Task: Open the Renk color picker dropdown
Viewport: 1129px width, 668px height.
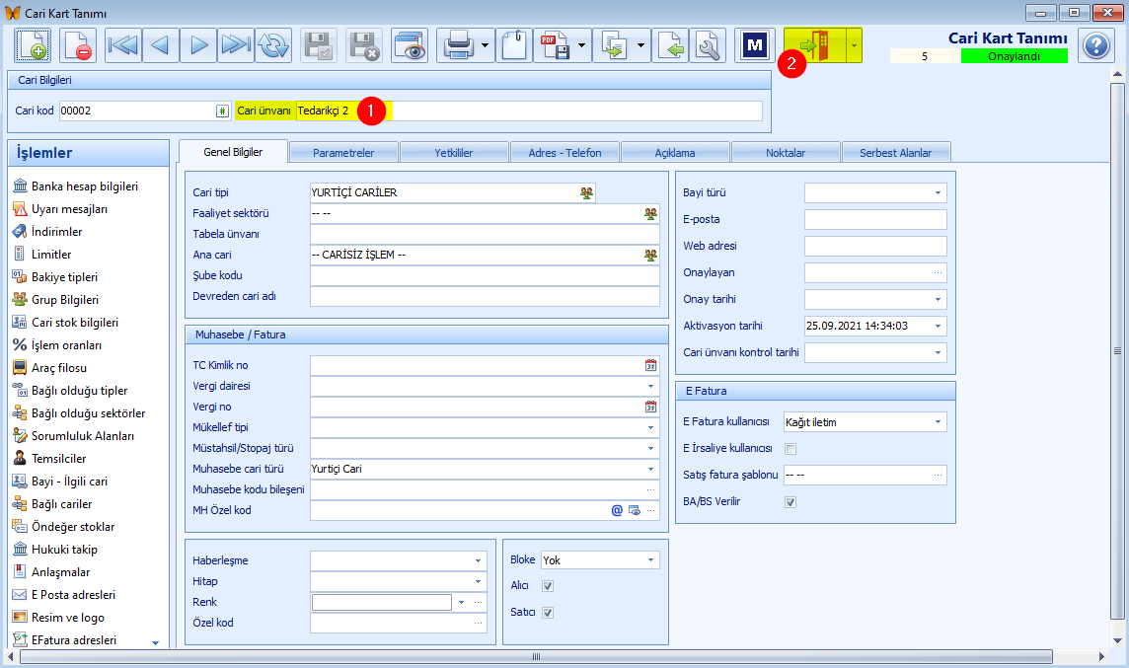Action: 461,603
